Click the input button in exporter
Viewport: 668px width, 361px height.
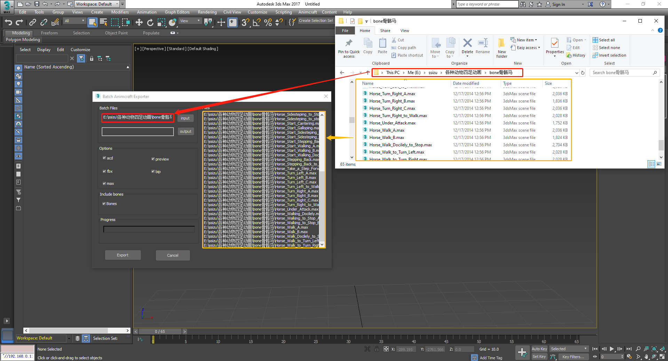(x=185, y=118)
